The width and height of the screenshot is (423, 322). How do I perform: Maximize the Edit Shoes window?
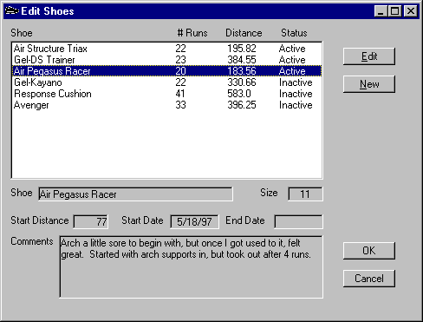[394, 11]
